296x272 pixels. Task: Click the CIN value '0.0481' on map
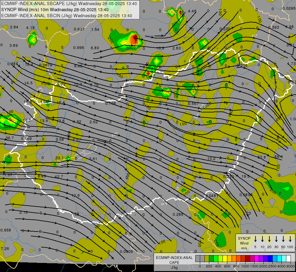click(x=212, y=196)
